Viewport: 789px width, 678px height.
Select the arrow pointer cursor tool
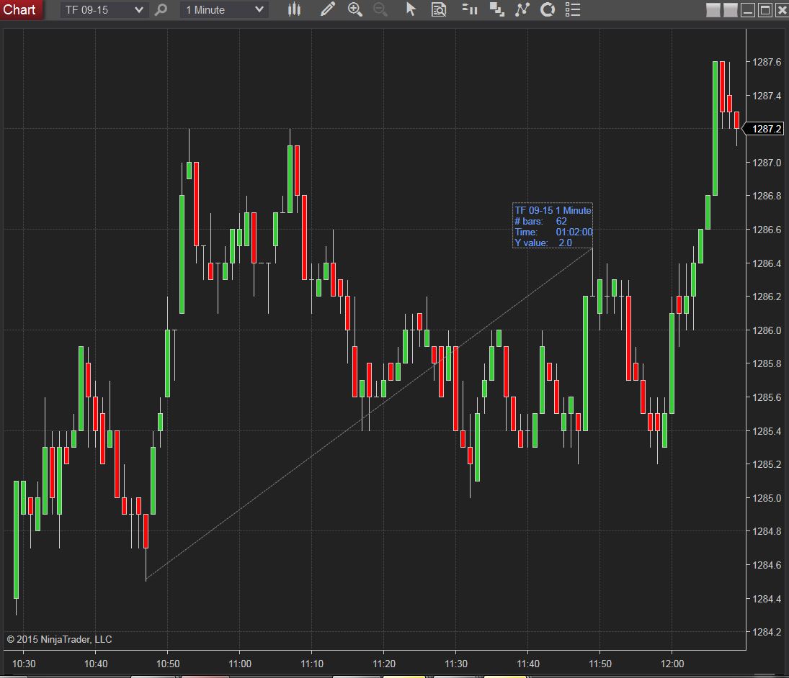point(411,9)
